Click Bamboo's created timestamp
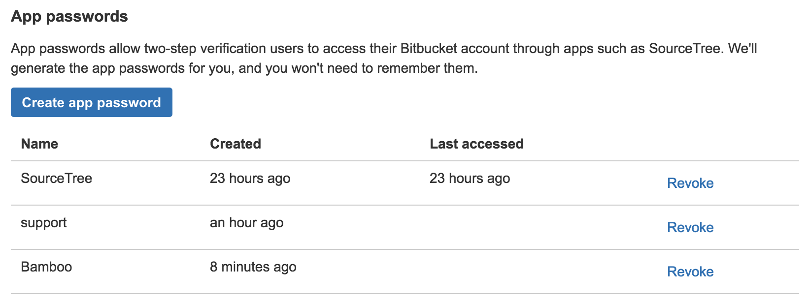Screen dimensions: 810x302 253,267
